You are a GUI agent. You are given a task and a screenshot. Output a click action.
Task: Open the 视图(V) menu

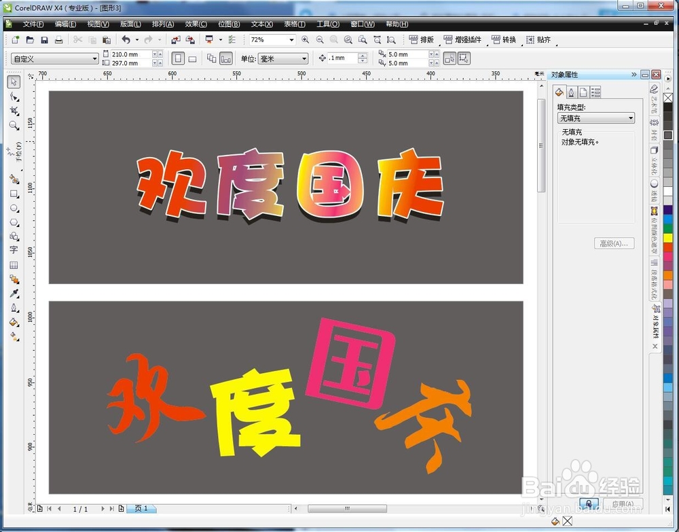(98, 24)
